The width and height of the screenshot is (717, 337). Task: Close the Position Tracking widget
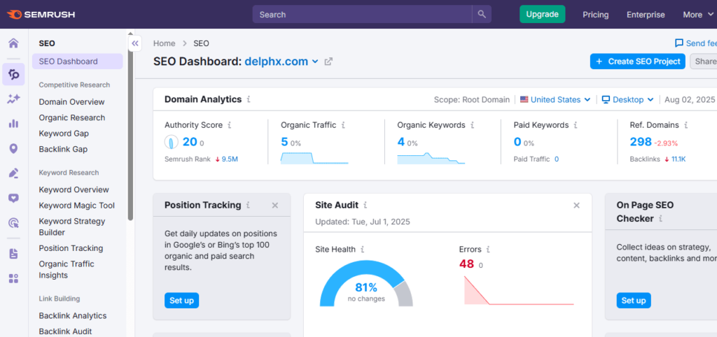[x=274, y=206]
